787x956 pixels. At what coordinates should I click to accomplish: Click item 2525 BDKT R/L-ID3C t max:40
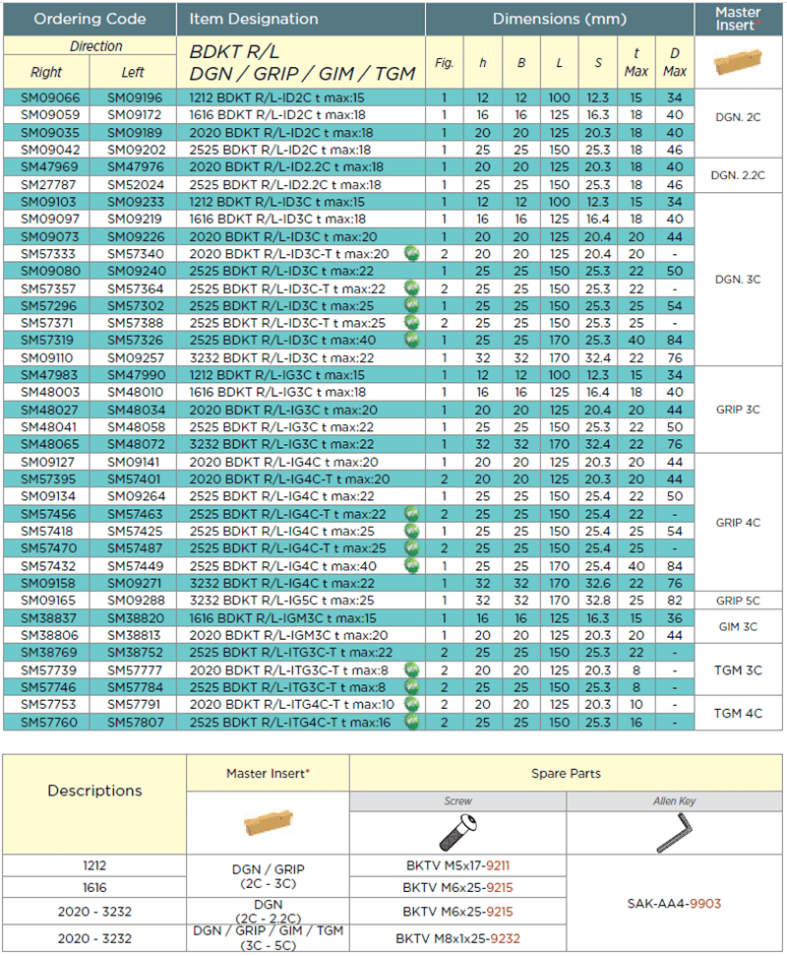[282, 341]
